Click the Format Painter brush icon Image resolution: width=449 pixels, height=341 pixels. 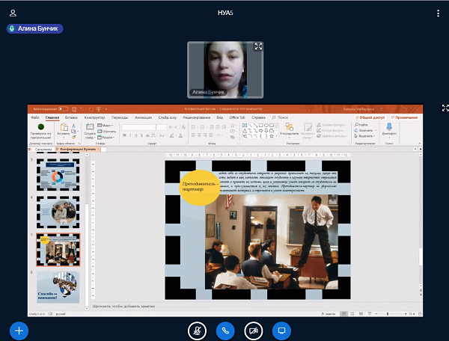point(73,137)
